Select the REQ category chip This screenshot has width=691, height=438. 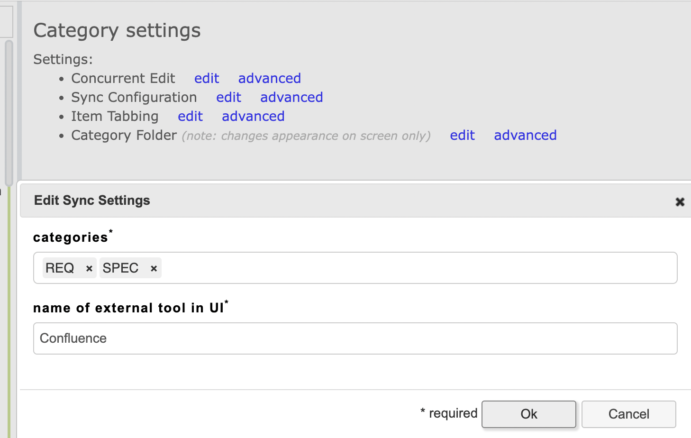coord(60,268)
